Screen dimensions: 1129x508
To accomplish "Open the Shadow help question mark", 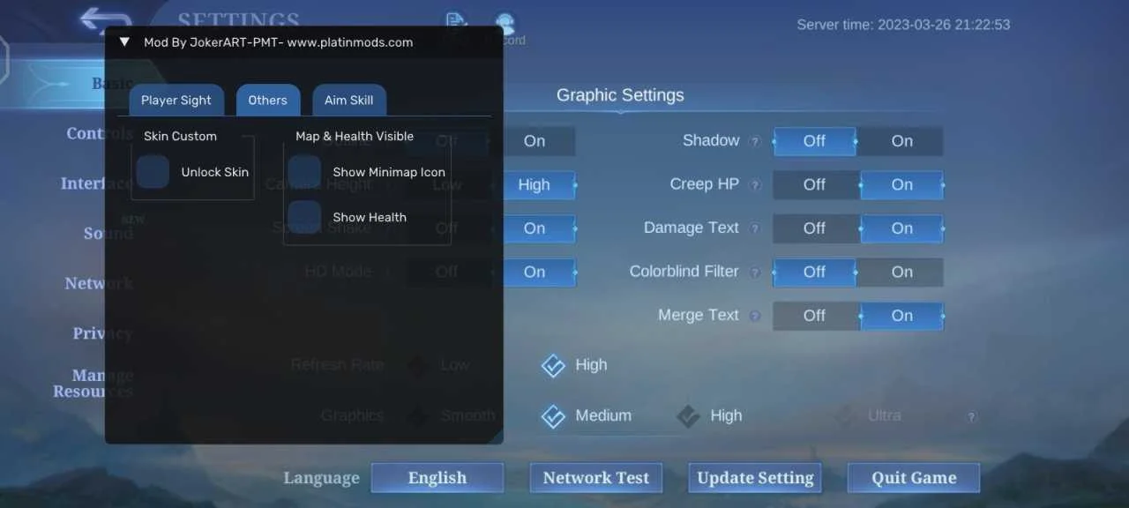I will pos(755,141).
